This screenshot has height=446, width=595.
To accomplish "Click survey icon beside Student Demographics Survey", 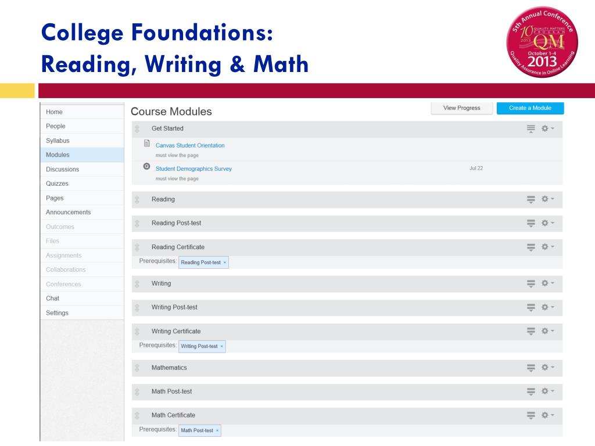I will 146,166.
